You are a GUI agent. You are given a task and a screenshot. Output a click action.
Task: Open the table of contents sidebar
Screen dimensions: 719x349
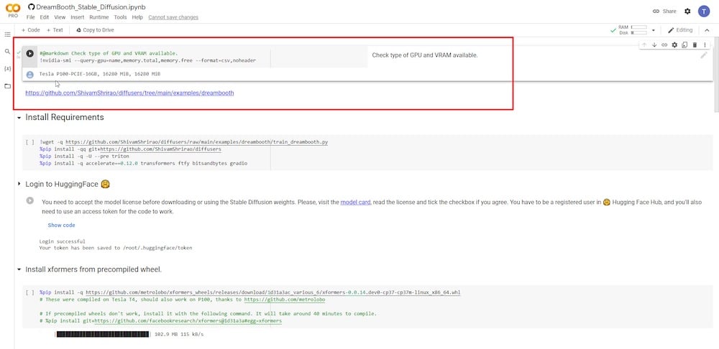[x=7, y=34]
